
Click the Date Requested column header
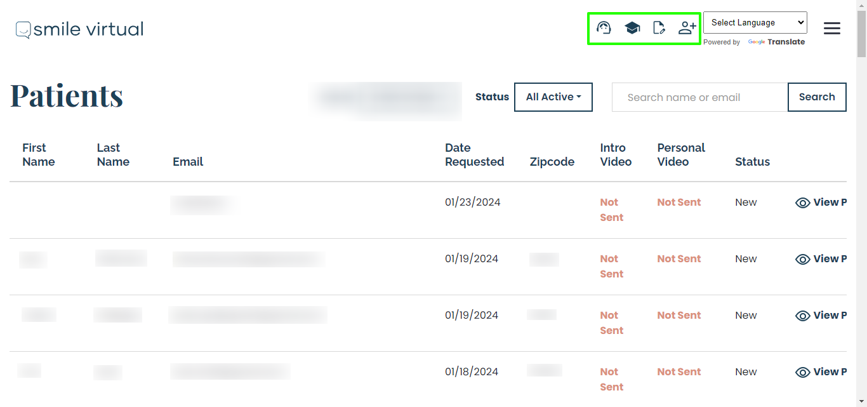474,155
